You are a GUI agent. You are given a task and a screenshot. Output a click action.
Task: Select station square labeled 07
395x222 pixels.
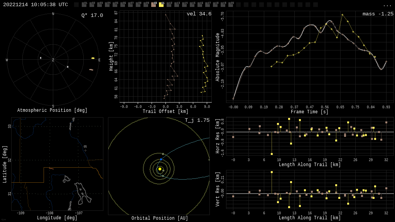(x=130, y=5)
